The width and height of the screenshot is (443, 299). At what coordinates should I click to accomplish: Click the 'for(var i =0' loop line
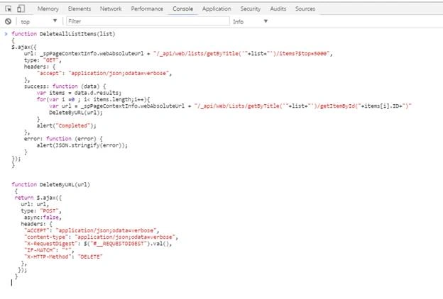coord(93,99)
